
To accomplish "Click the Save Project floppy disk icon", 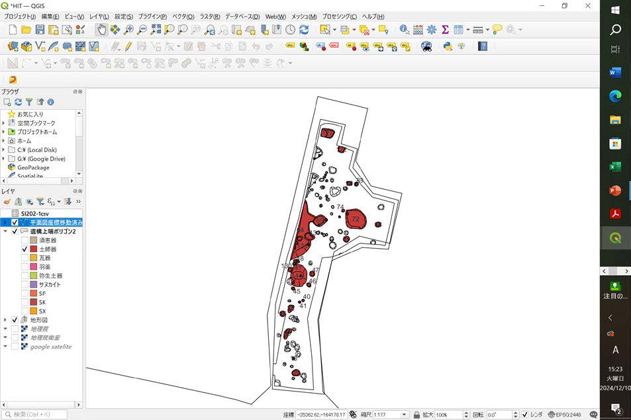I will [x=40, y=30].
